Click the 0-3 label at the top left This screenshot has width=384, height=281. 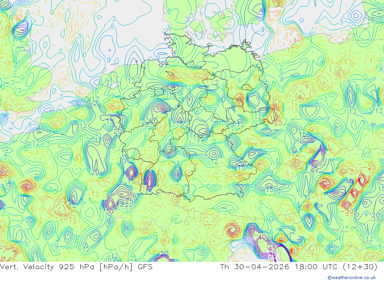pos(33,13)
